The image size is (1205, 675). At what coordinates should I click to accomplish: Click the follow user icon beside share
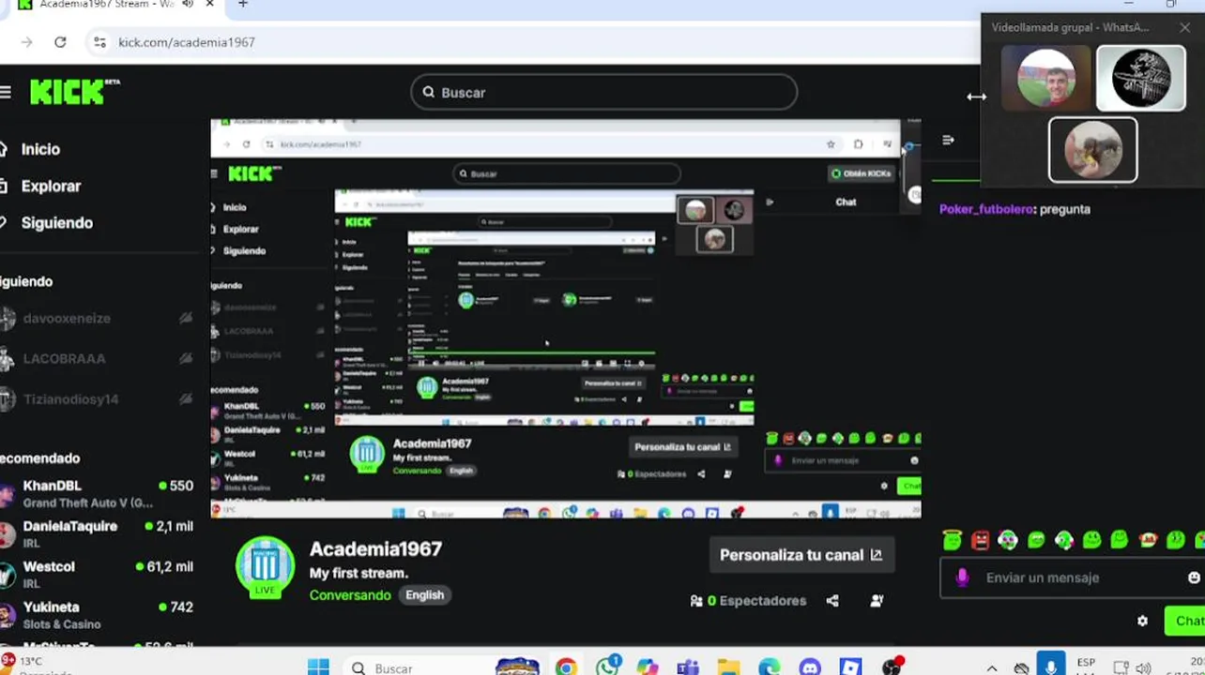(877, 601)
